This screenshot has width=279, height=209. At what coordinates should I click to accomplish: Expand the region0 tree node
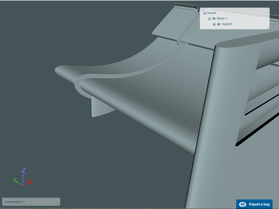(214, 24)
